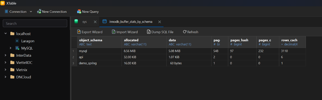Select the 232 pages cell

point(268,51)
